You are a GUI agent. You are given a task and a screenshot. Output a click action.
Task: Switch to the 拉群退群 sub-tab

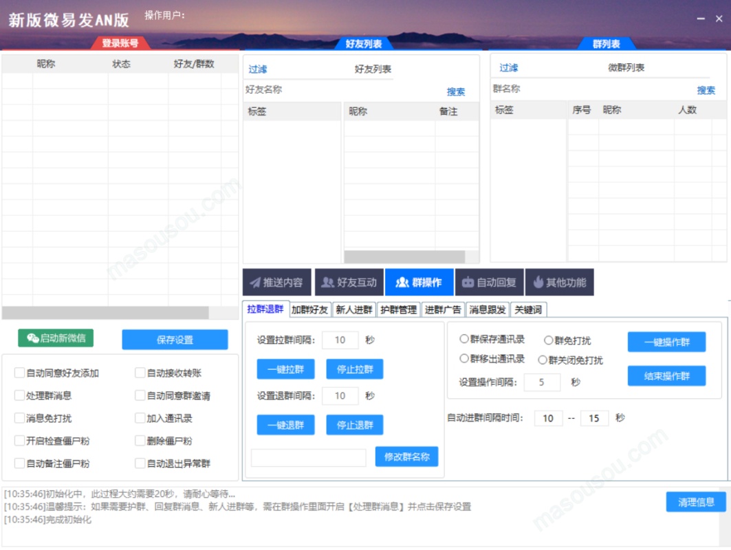(265, 309)
